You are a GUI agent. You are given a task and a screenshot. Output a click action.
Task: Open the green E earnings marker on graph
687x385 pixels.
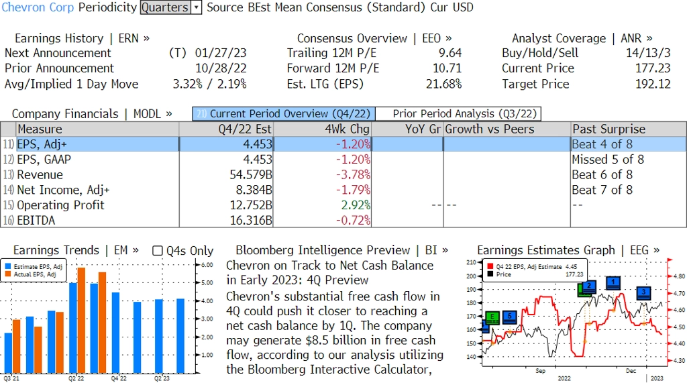click(x=492, y=317)
